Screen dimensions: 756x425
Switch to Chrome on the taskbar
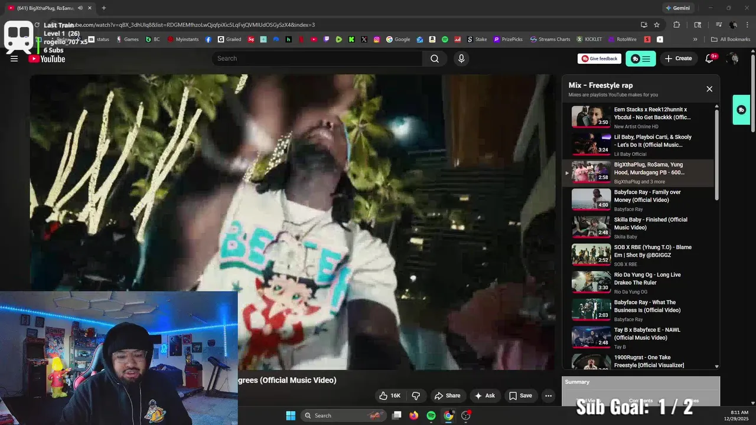click(448, 416)
